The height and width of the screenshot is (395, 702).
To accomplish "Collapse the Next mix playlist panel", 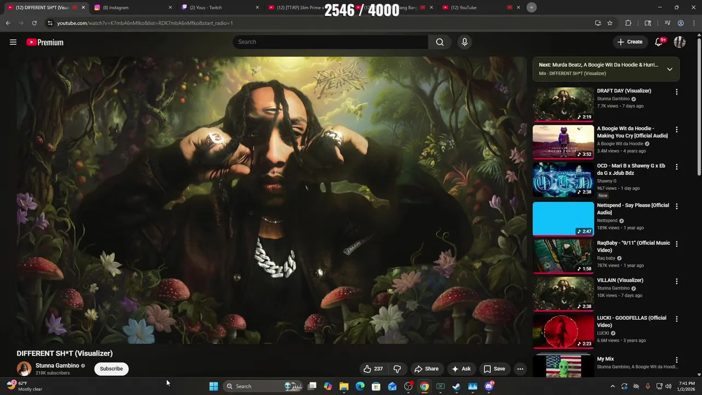I will pos(670,69).
